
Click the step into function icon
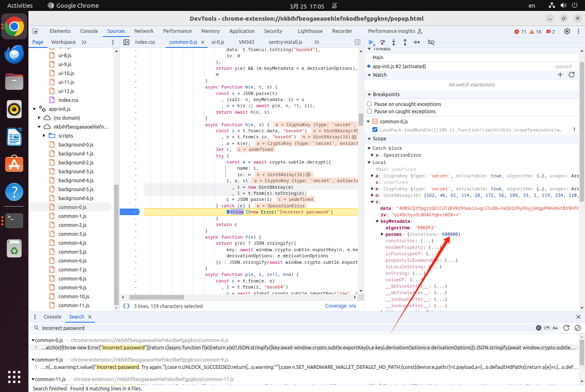[x=394, y=42]
